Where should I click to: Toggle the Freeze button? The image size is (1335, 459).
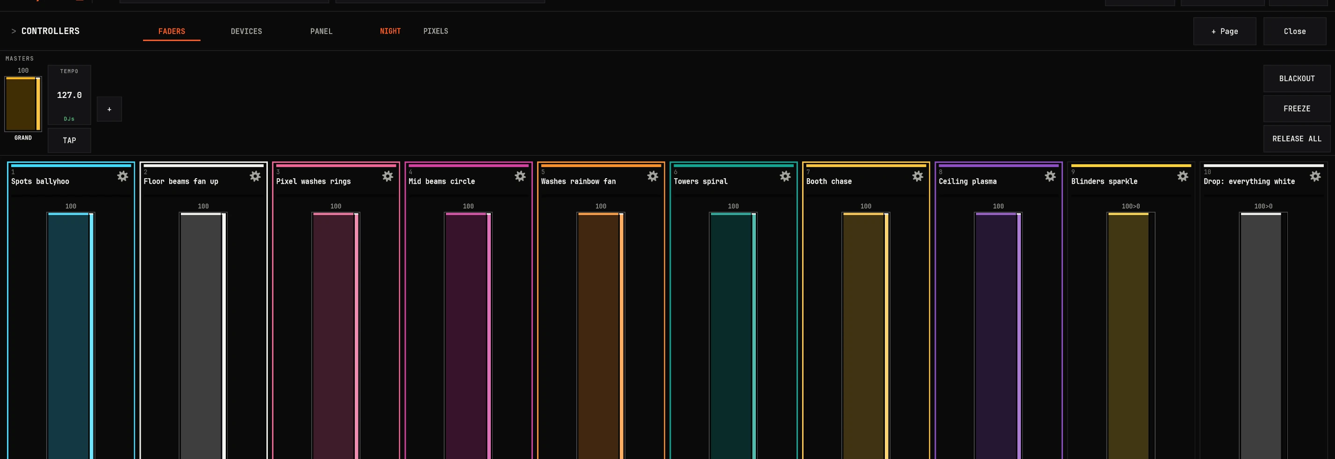pos(1297,109)
